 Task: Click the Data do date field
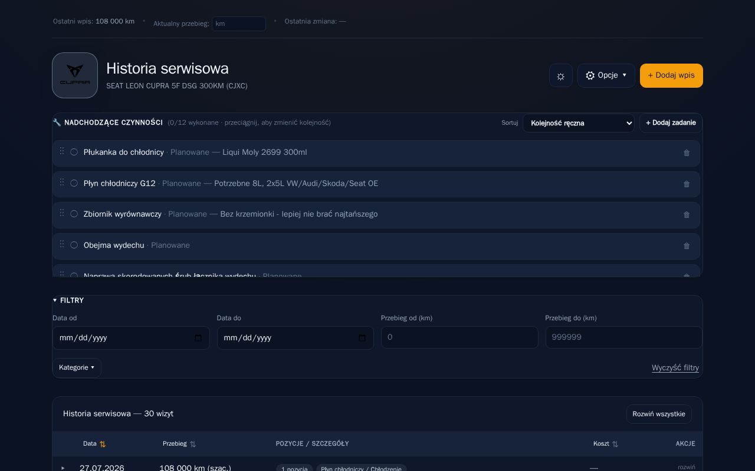296,338
